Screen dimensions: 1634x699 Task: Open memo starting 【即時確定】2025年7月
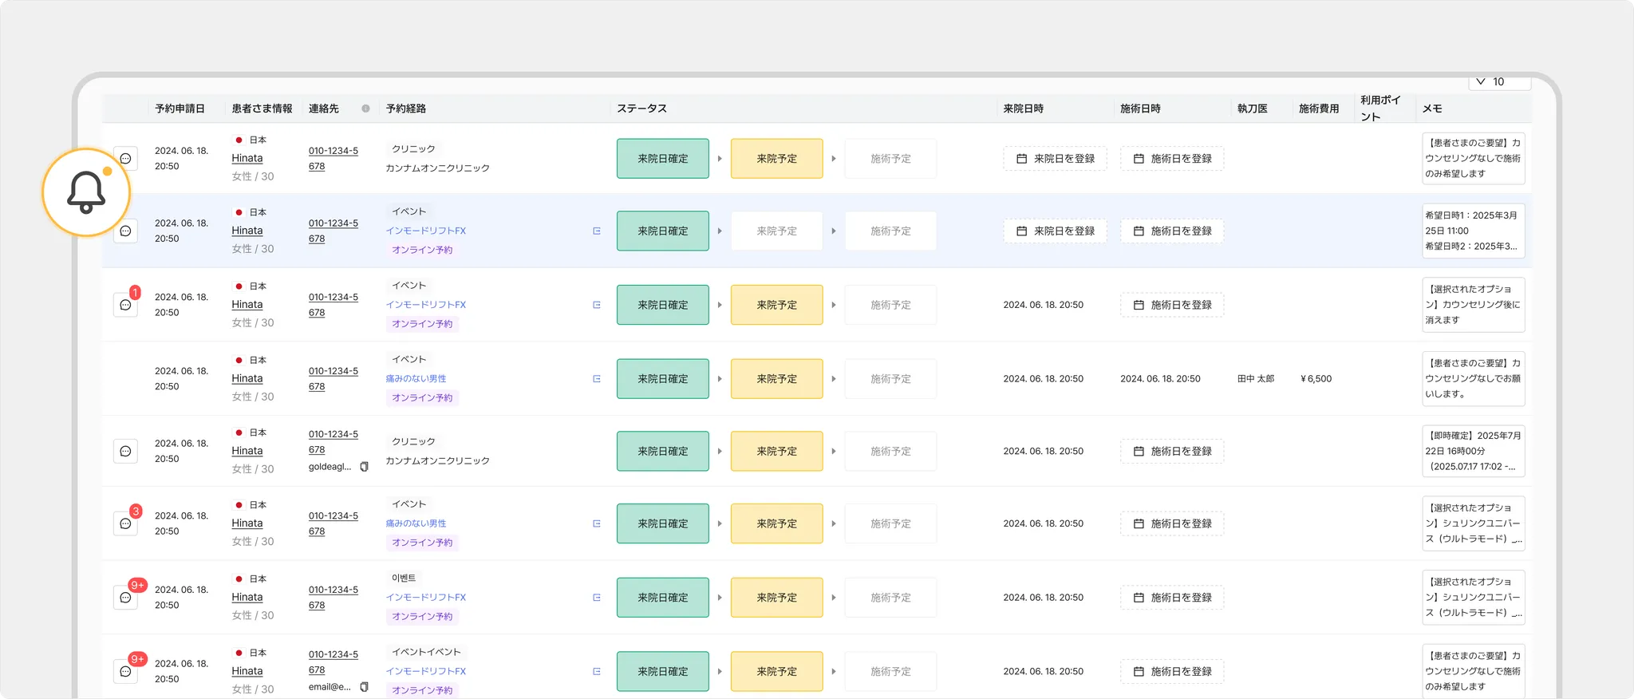(x=1474, y=451)
